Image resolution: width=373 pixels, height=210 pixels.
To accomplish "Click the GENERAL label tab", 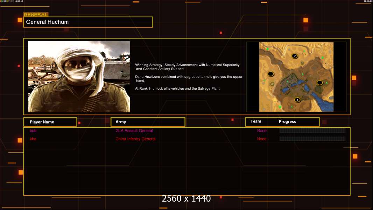I will click(36, 15).
